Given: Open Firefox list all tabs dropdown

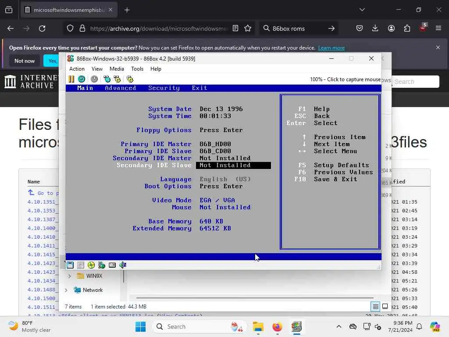Looking at the screenshot, I should (362, 10).
